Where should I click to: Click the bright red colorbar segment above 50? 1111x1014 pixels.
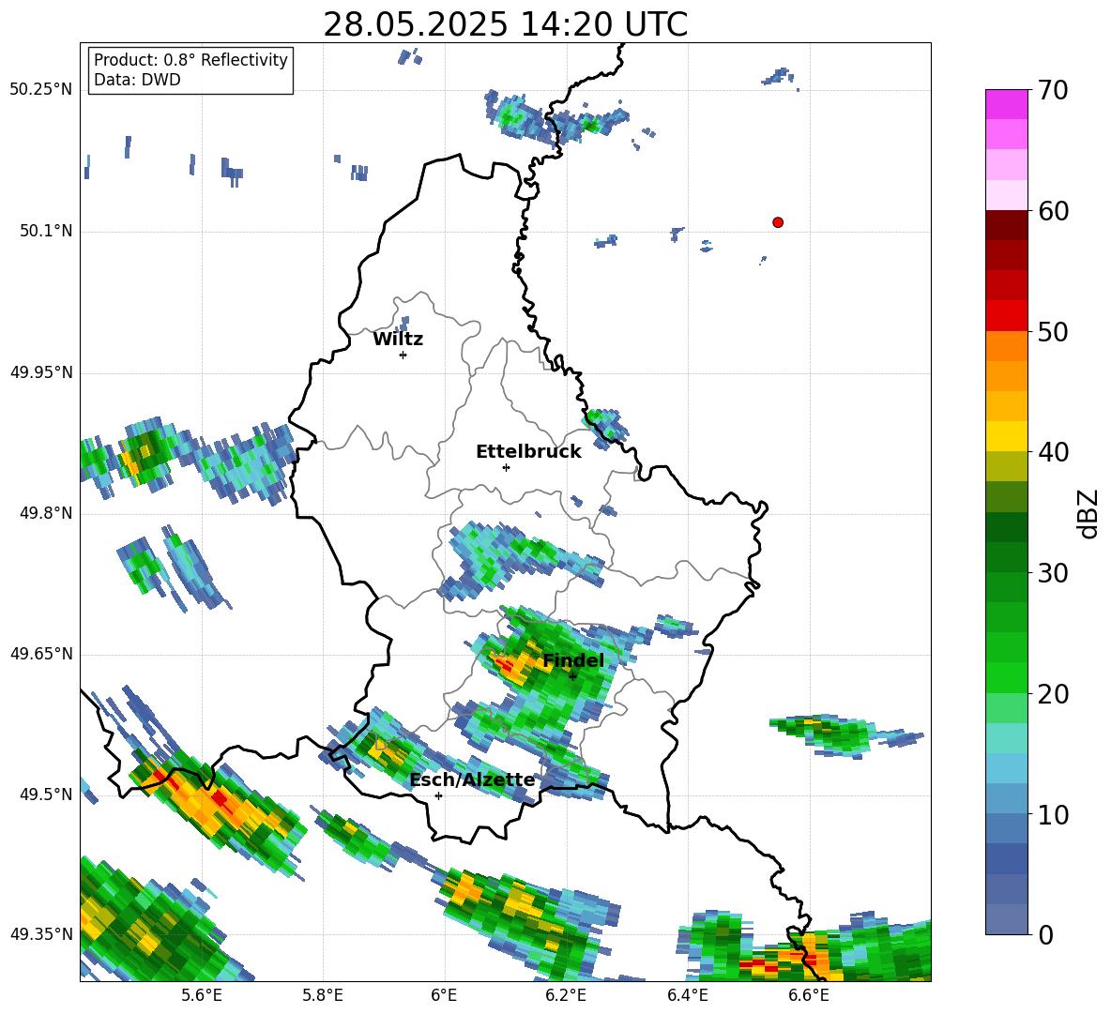(1006, 316)
